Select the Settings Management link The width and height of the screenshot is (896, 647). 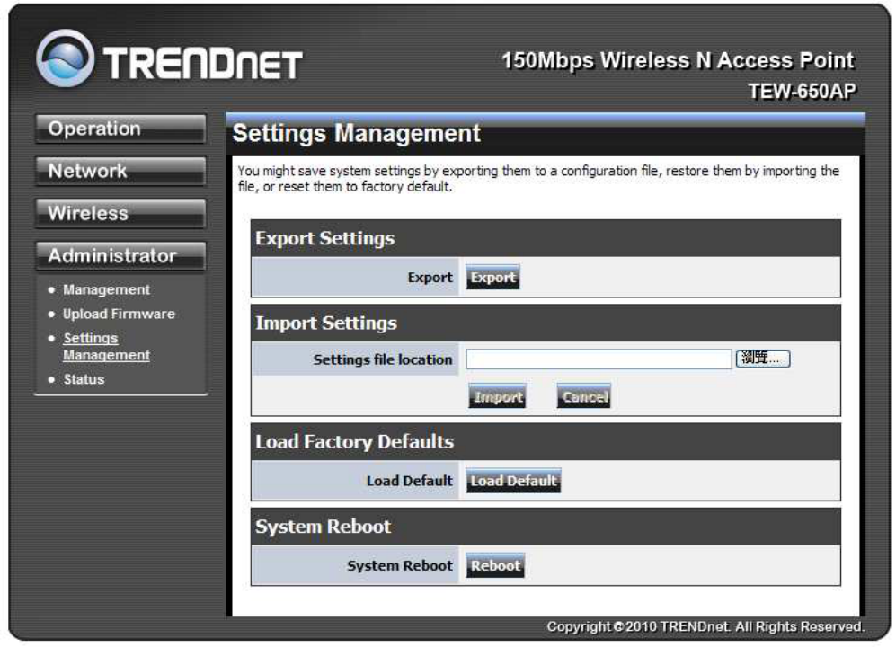(x=106, y=346)
